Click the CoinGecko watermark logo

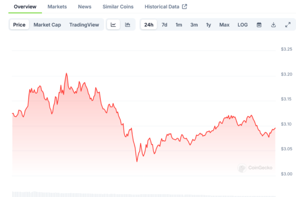click(x=255, y=168)
